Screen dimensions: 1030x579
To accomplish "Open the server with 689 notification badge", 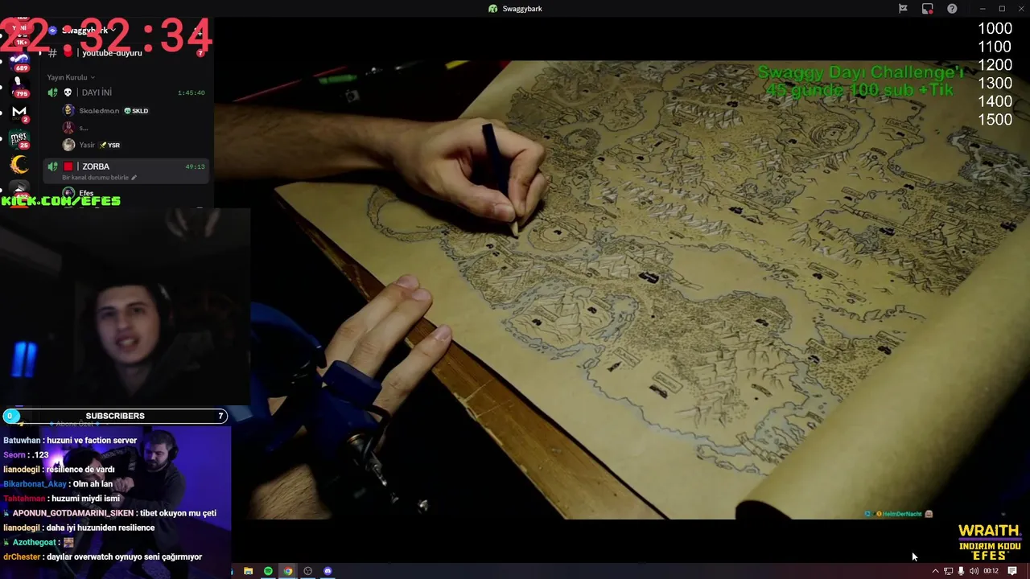I will 19,60.
